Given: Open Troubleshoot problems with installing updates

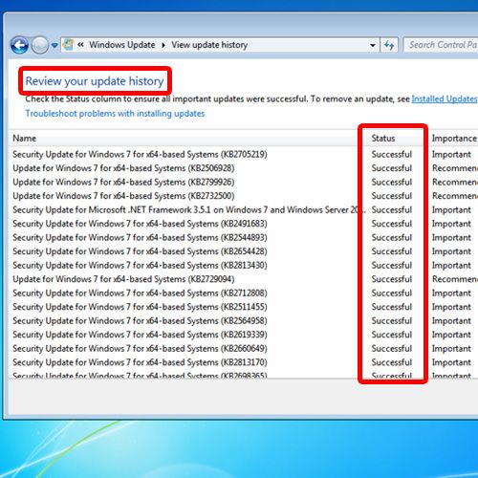Looking at the screenshot, I should 115,114.
